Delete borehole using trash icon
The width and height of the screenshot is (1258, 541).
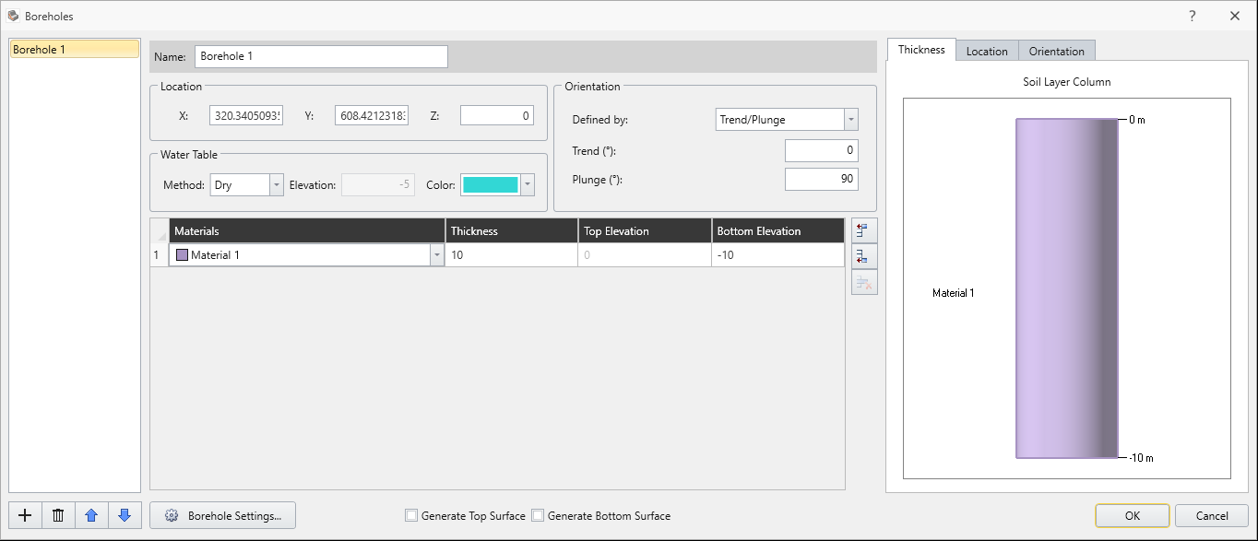(x=57, y=516)
